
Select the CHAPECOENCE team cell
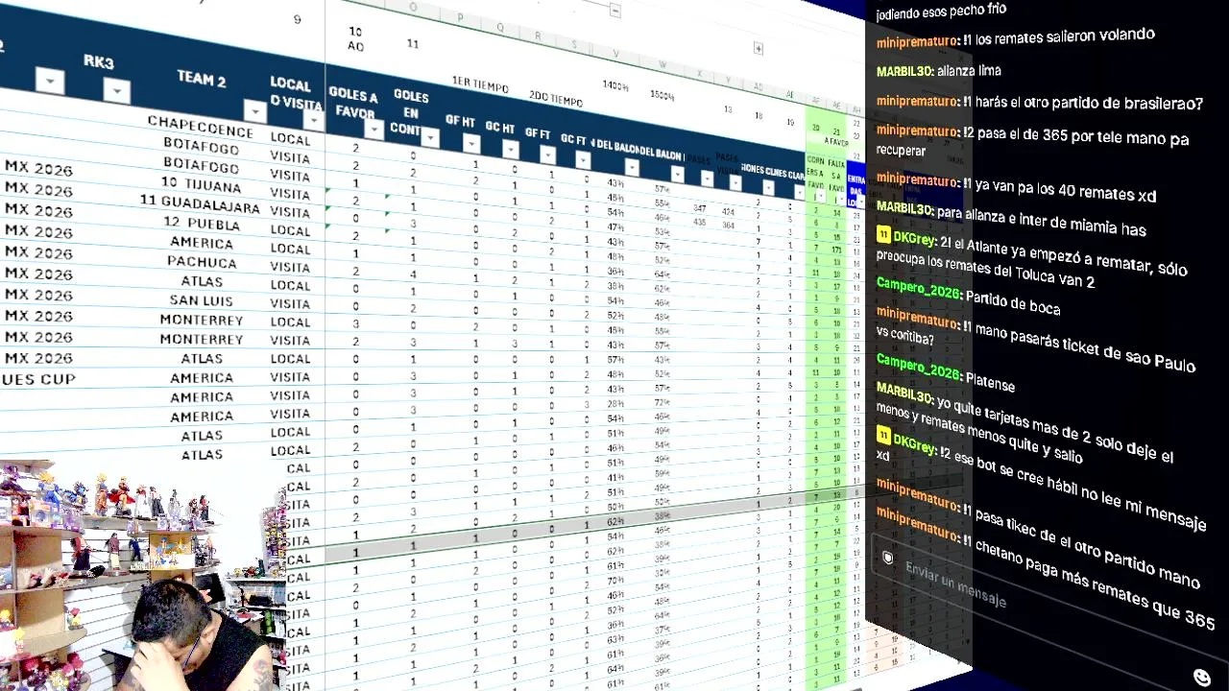tap(201, 126)
